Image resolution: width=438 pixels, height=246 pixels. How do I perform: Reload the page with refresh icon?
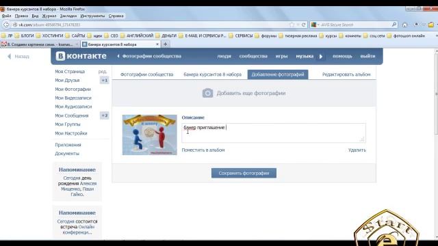click(x=303, y=25)
